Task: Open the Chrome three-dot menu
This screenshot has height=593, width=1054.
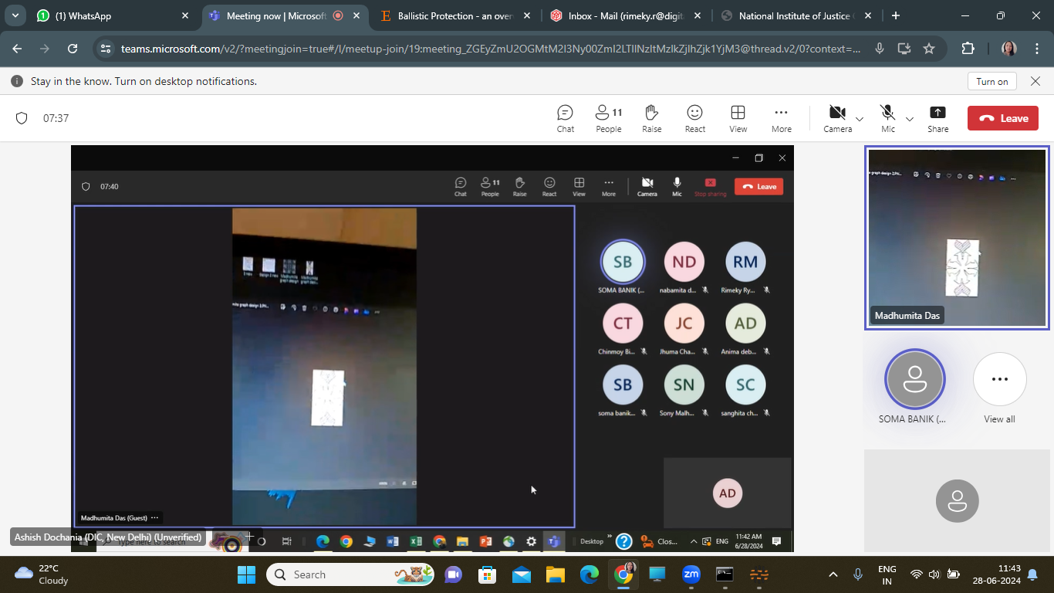Action: pyautogui.click(x=1036, y=49)
